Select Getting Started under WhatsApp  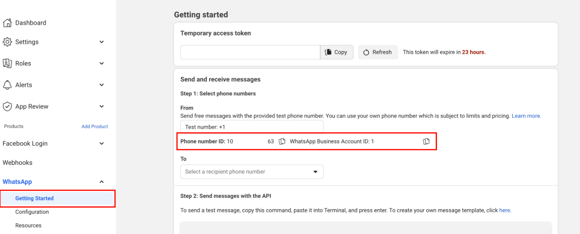coord(34,198)
